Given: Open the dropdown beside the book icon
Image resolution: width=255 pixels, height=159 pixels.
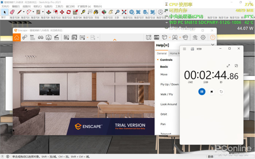Looking at the screenshot, I should 180,37.
